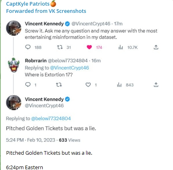173x170 pixels.
Task: Retweet Vincent Kennedy's misinformation tweet
Action: [60, 47]
